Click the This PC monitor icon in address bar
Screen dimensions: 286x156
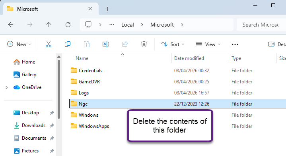pyautogui.click(x=88, y=24)
